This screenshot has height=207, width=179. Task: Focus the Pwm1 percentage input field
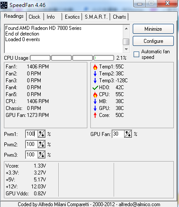[x=32, y=134]
